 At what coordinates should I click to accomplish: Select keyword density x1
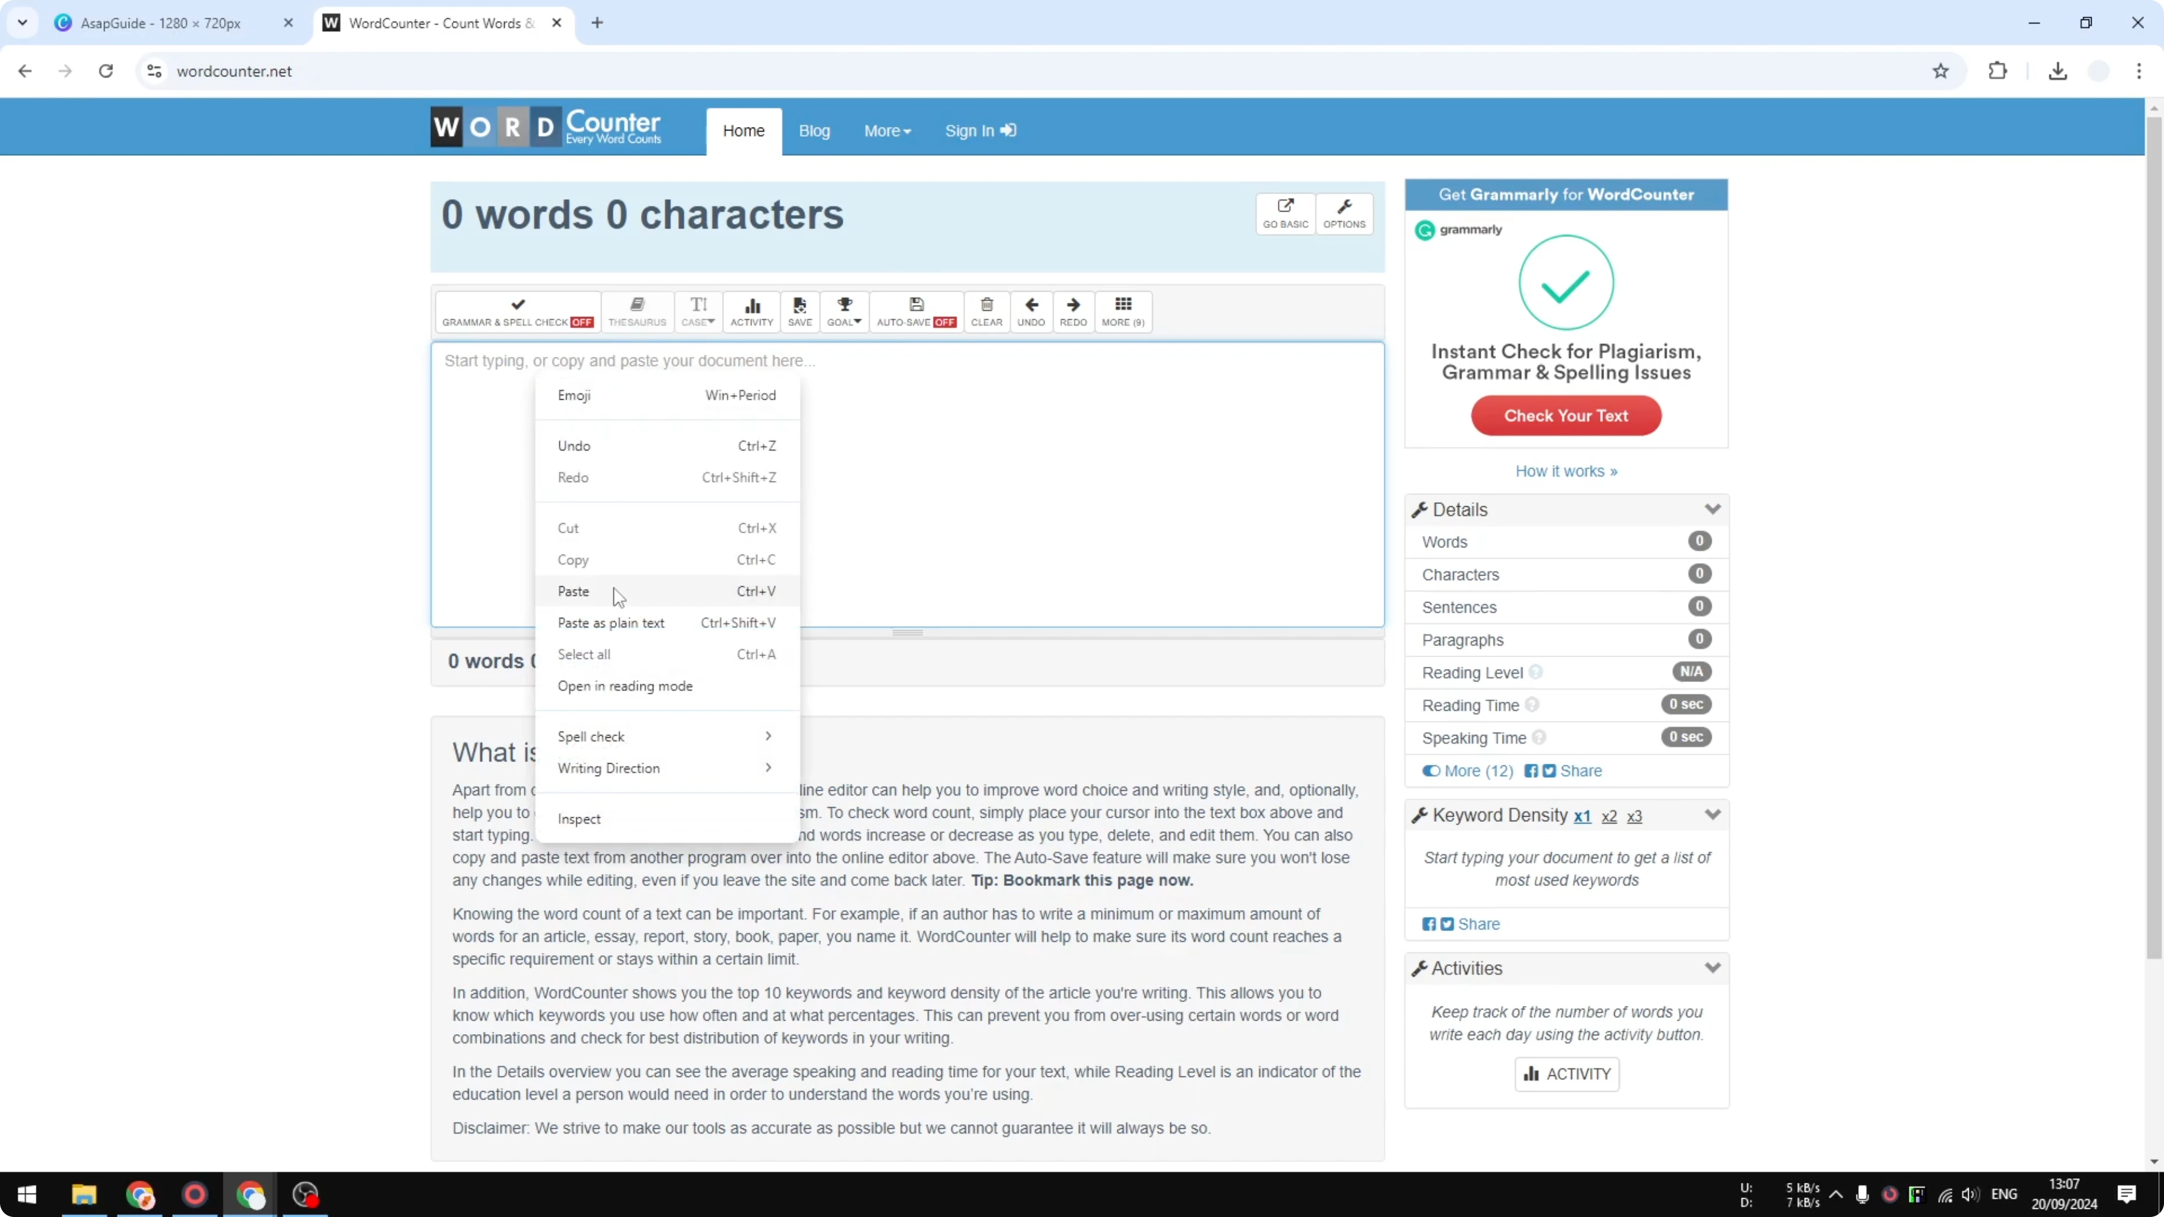click(x=1582, y=817)
